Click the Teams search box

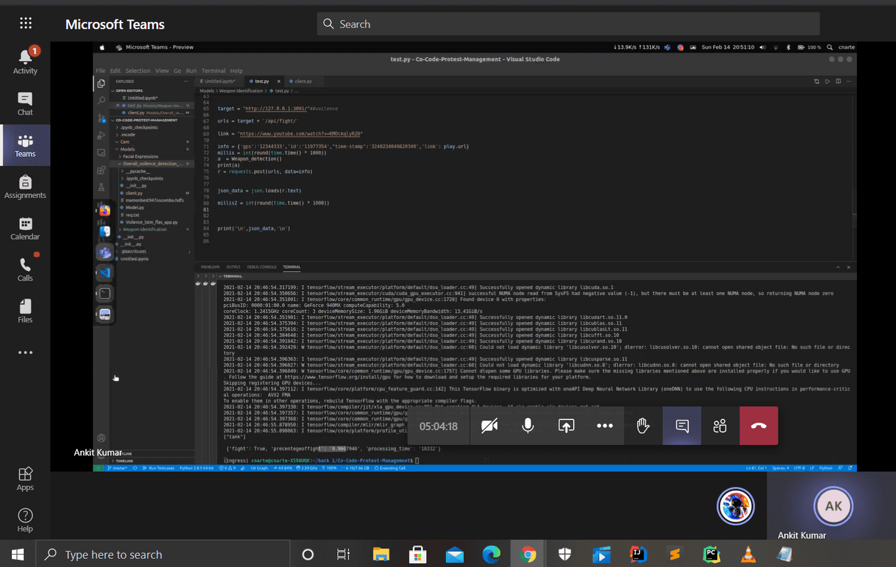pos(568,24)
